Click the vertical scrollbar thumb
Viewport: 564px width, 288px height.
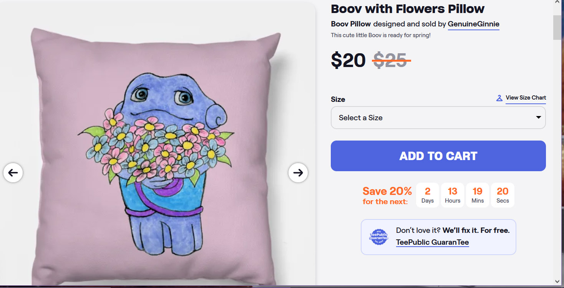557,28
